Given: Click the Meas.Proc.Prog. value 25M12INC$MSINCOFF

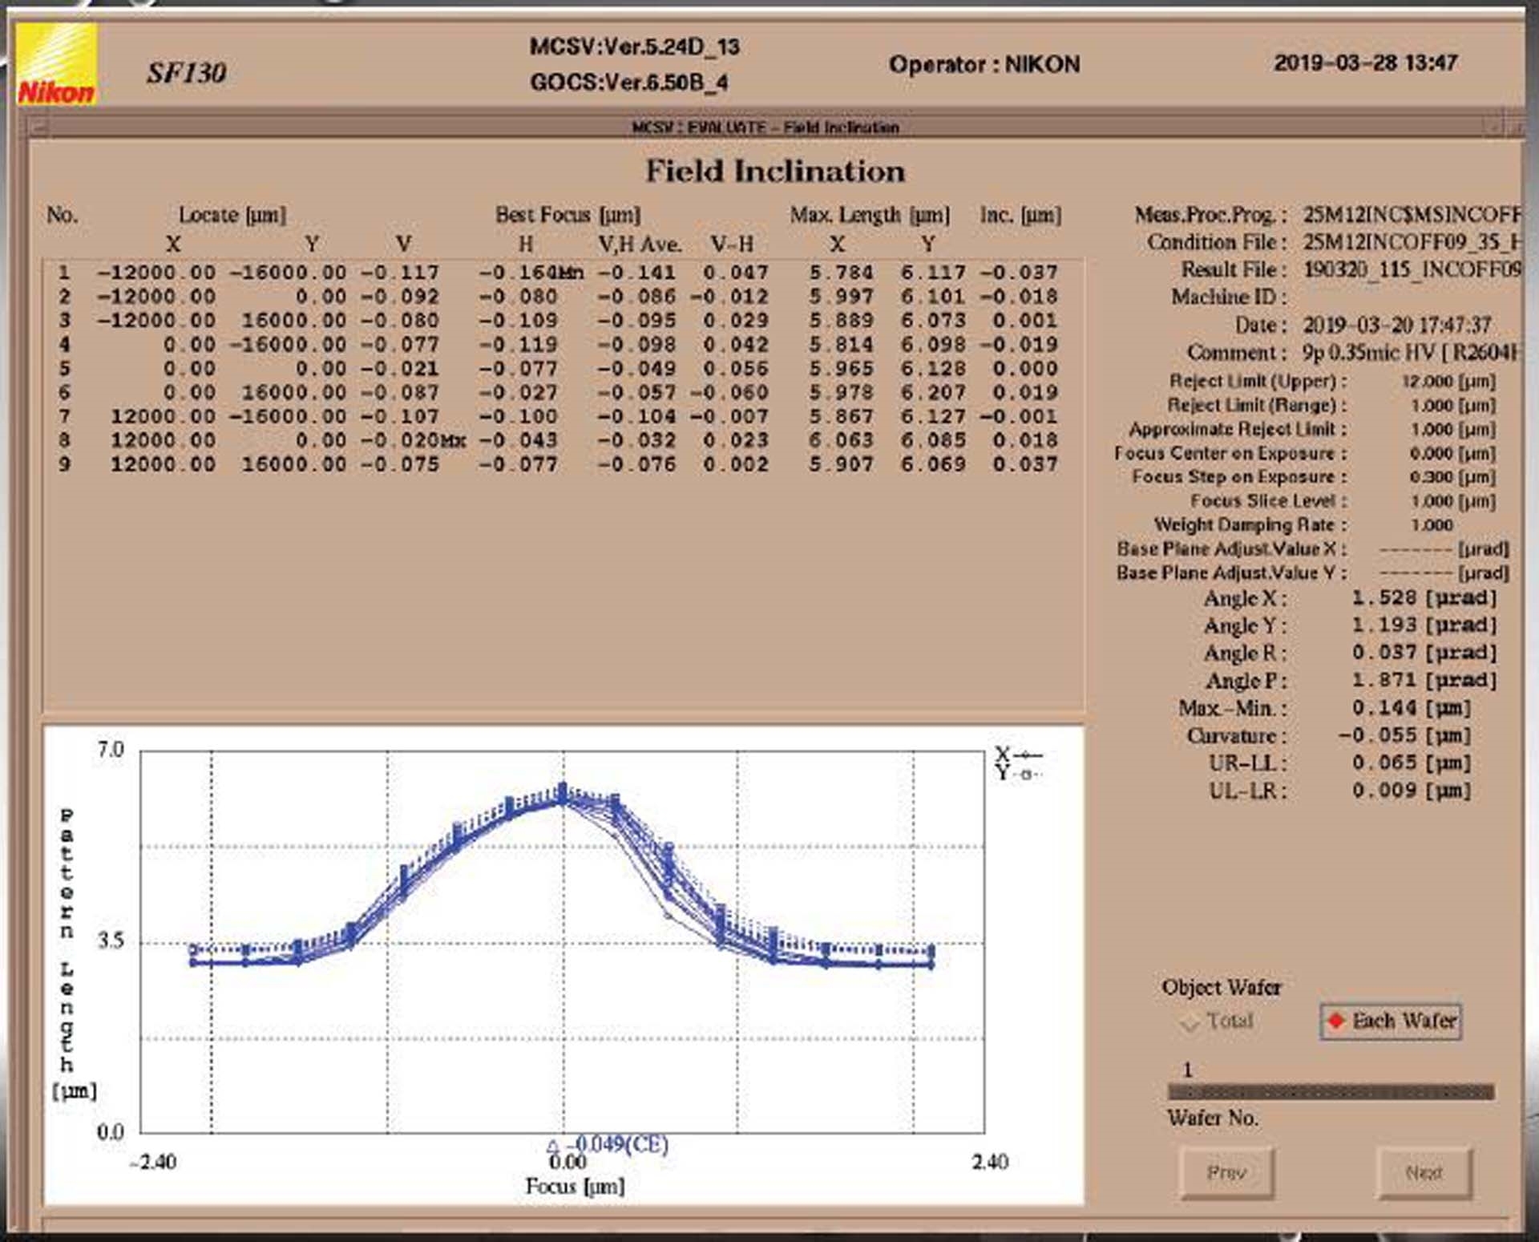Looking at the screenshot, I should pyautogui.click(x=1412, y=215).
